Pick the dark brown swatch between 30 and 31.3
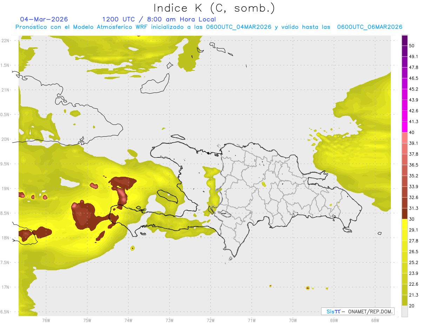Viewport: 421px width, 325px height. tap(405, 214)
